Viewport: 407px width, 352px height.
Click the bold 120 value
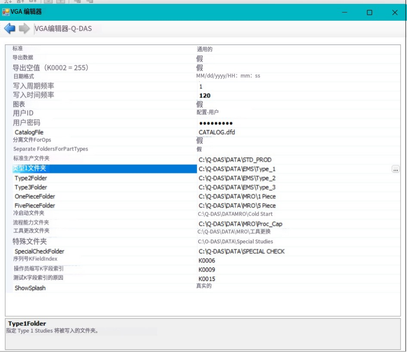point(205,96)
